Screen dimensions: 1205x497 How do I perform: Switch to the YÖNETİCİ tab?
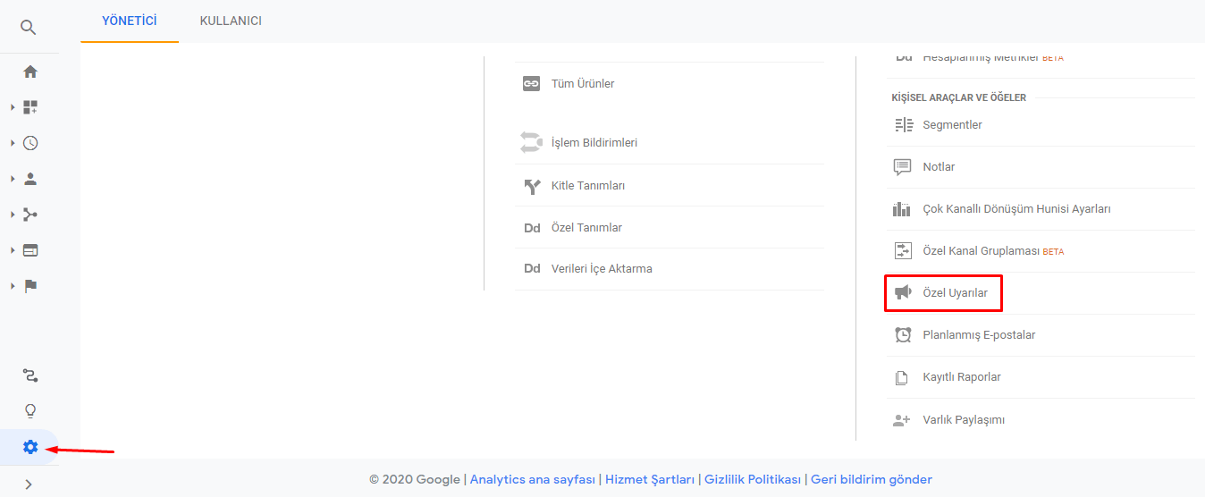tap(130, 21)
